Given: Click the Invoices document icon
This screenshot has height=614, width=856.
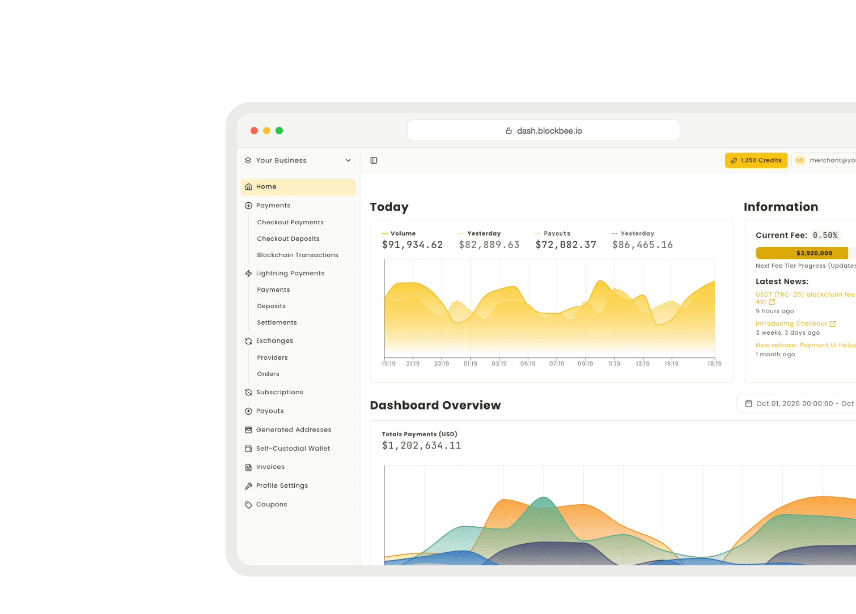Looking at the screenshot, I should tap(248, 467).
